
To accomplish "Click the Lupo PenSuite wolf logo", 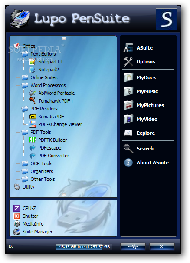I will (20, 18).
